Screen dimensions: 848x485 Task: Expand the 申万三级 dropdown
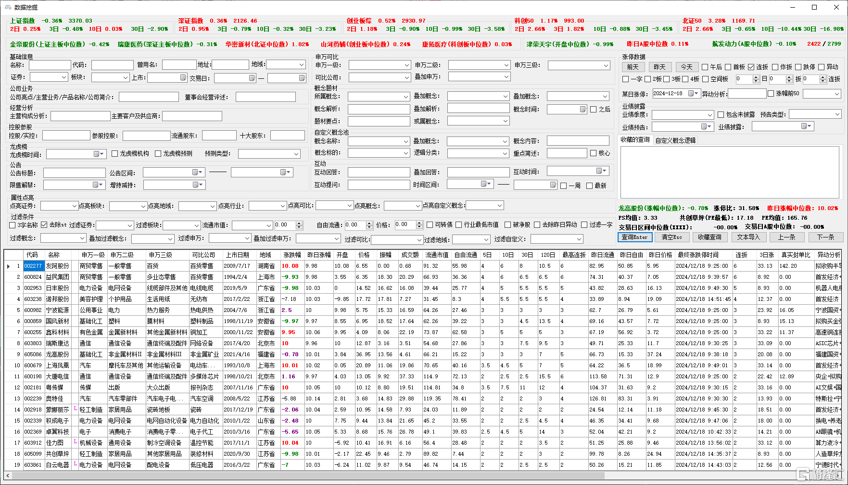coord(606,65)
